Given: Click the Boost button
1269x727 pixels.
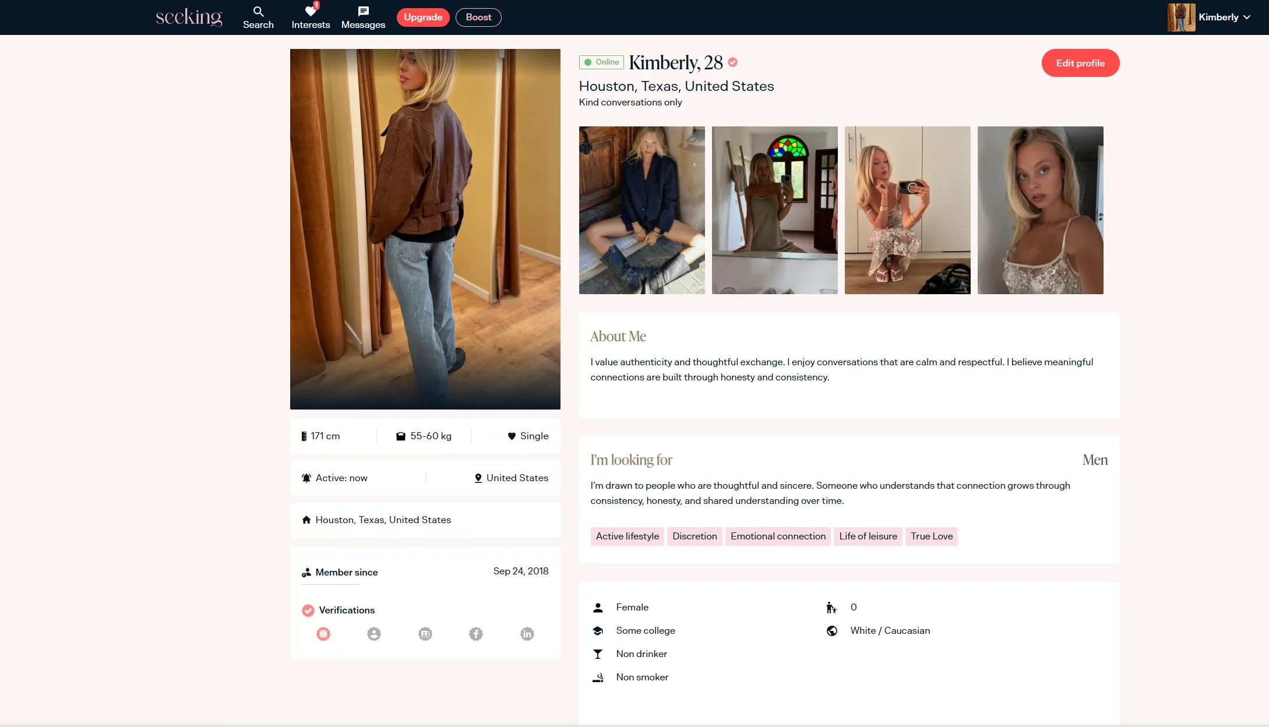Looking at the screenshot, I should coord(478,17).
